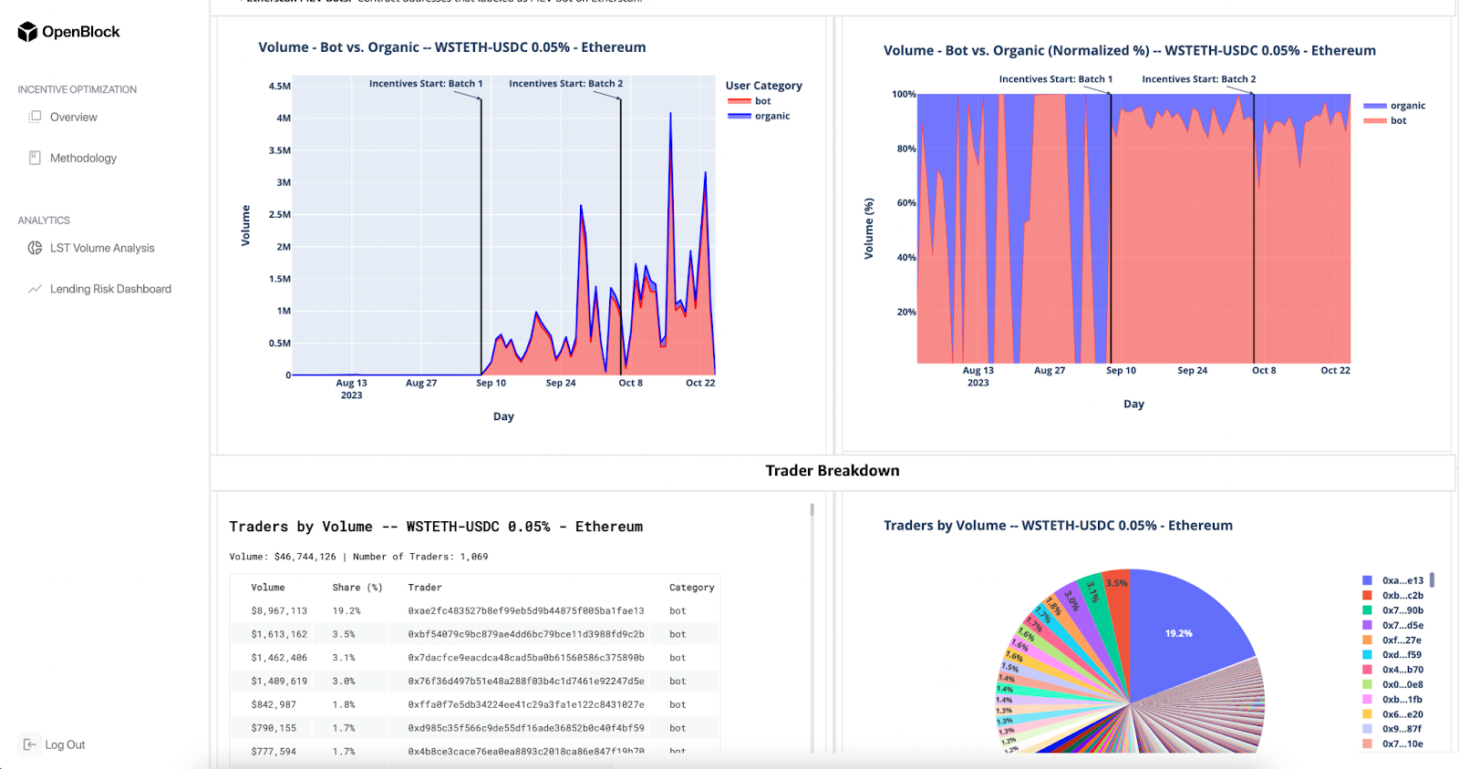Click the 3.5% pie slice
The height and width of the screenshot is (769, 1459).
1117,583
